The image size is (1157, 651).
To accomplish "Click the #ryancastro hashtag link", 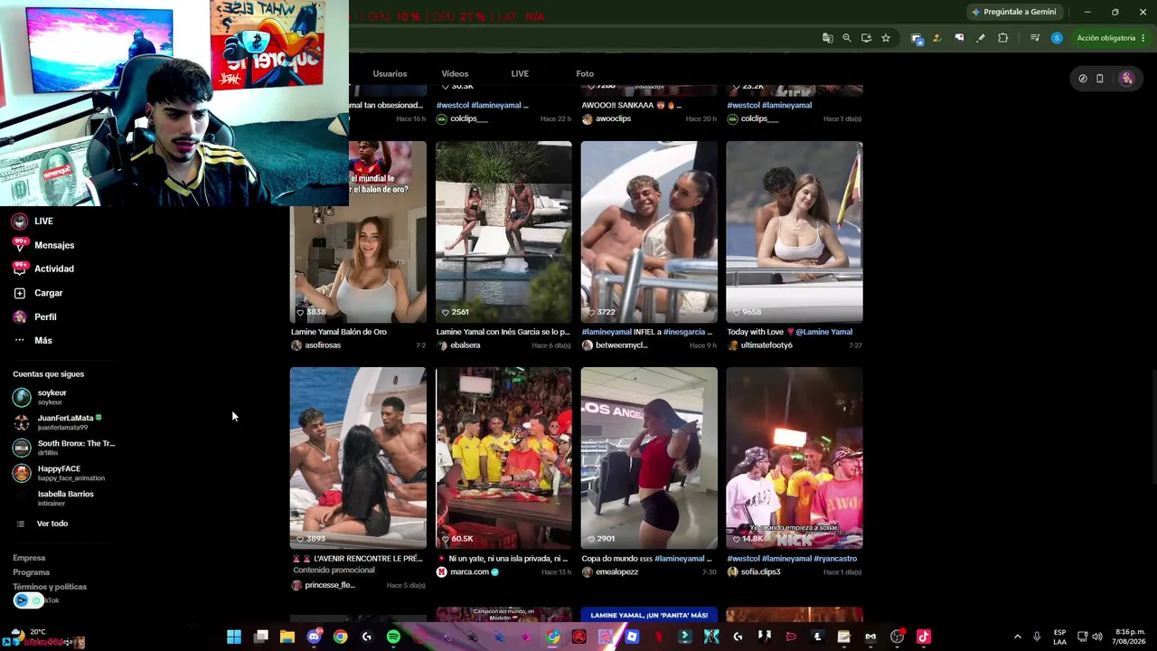I will point(835,559).
